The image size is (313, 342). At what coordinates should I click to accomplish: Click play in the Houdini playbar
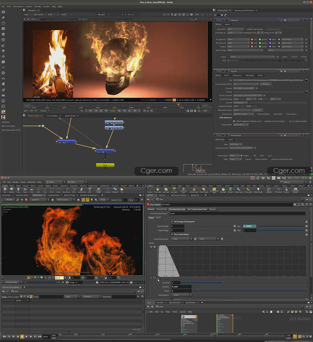pos(26,337)
